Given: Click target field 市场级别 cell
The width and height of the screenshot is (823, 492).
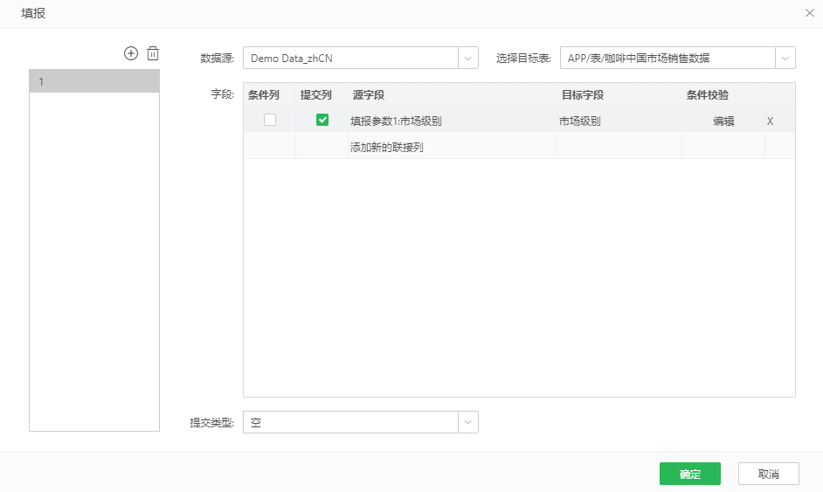Looking at the screenshot, I should 619,121.
